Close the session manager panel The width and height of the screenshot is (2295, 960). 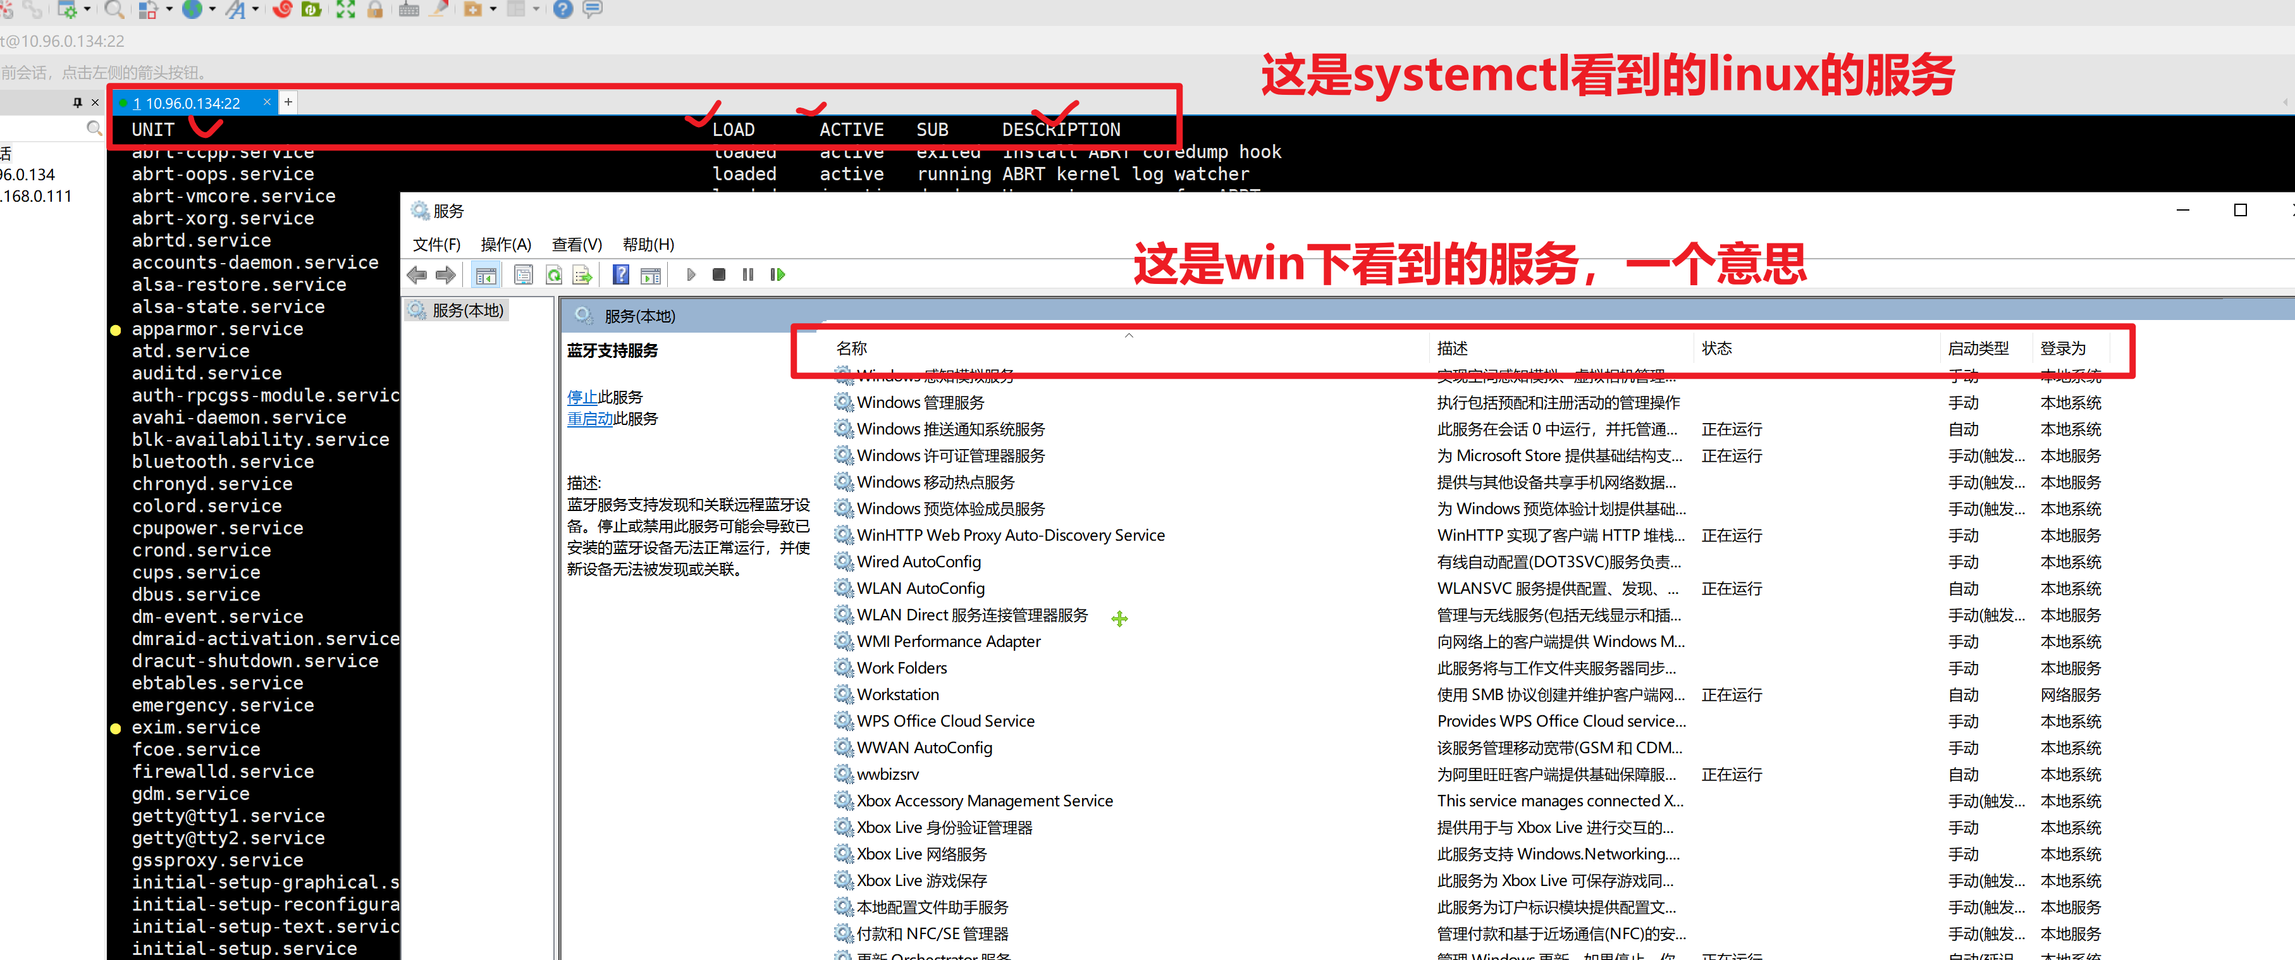coord(95,102)
